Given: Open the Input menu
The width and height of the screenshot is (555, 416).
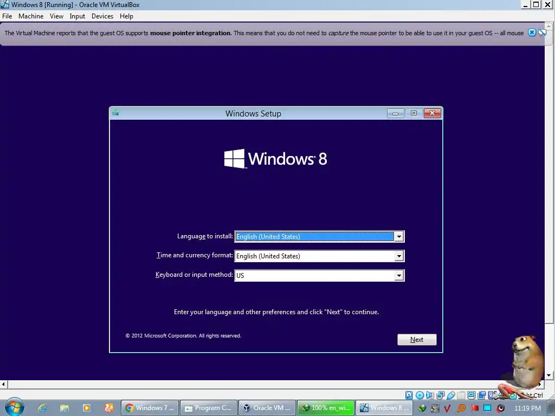Looking at the screenshot, I should (x=77, y=16).
